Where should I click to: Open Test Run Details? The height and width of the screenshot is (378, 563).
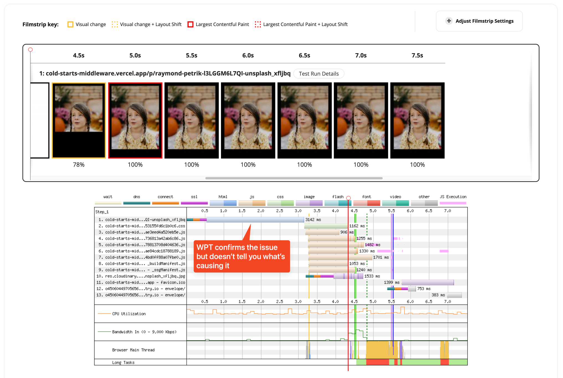coord(318,74)
